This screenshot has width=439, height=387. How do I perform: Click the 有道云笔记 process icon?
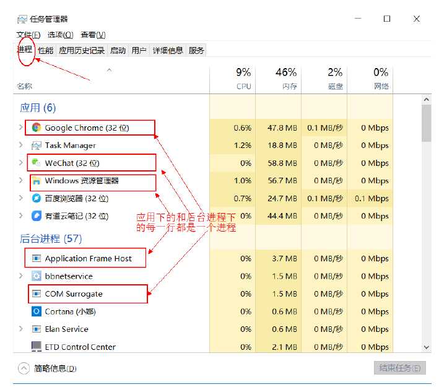coord(37,216)
